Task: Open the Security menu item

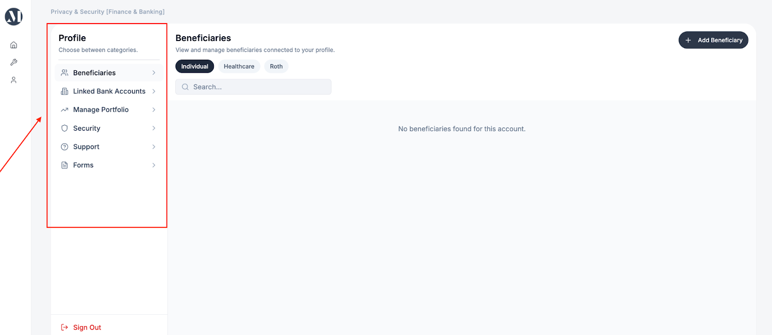Action: click(87, 128)
